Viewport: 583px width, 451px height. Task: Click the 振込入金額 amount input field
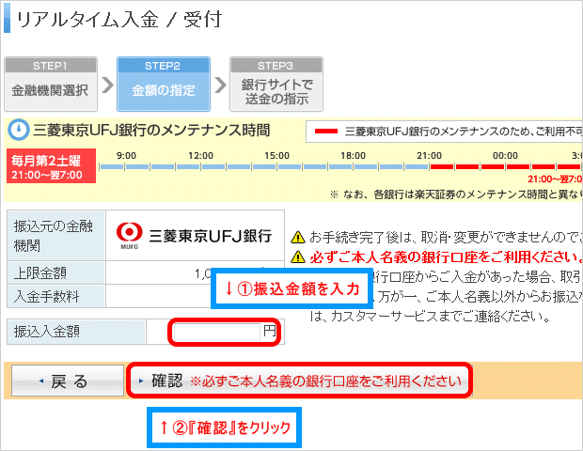pos(216,332)
